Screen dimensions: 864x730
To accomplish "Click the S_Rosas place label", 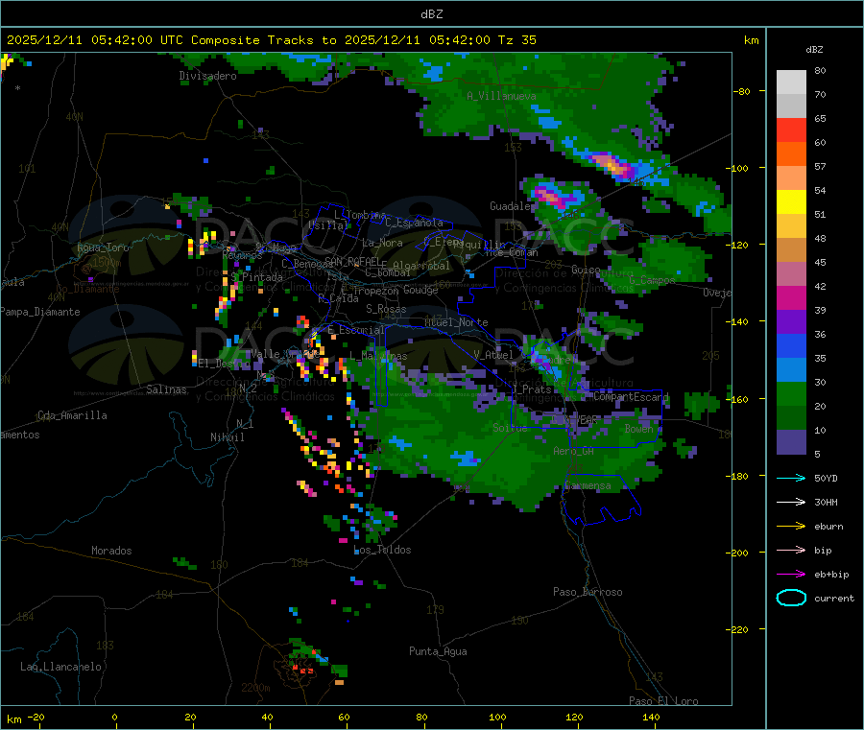I will 386,309.
